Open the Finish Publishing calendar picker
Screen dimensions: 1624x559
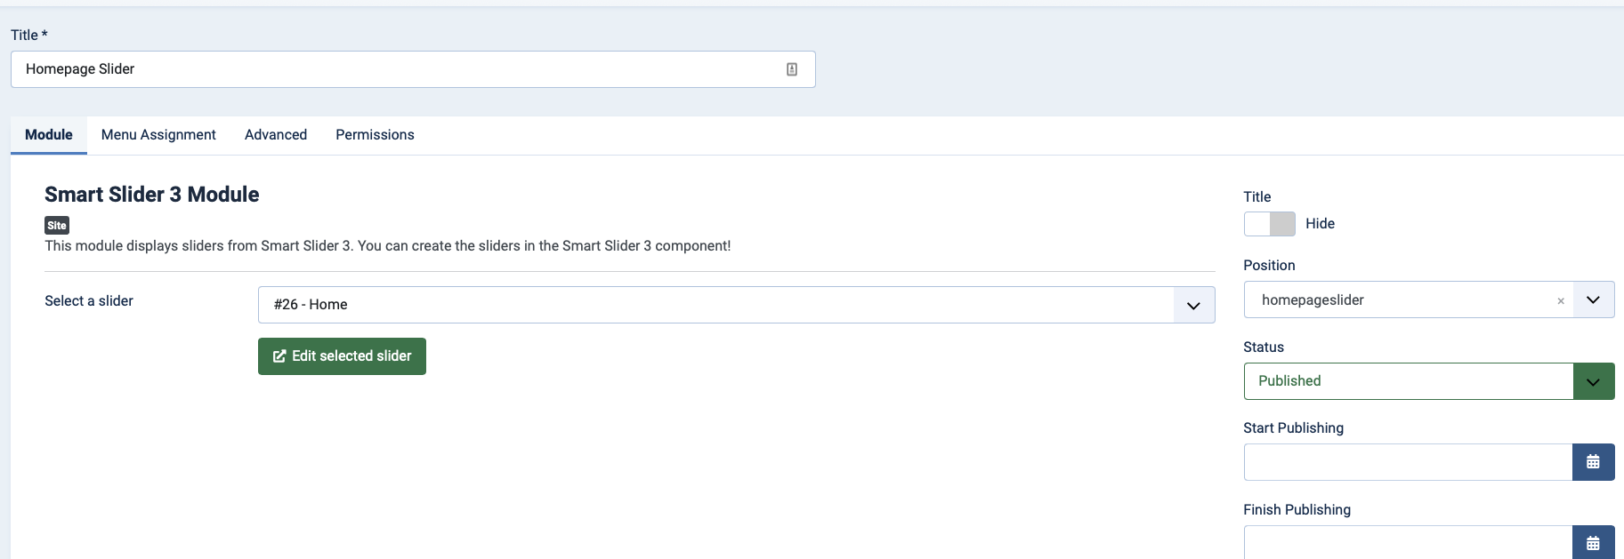(x=1593, y=542)
